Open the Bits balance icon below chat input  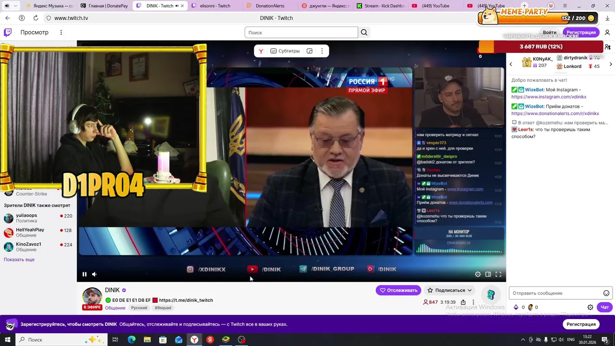(x=516, y=307)
